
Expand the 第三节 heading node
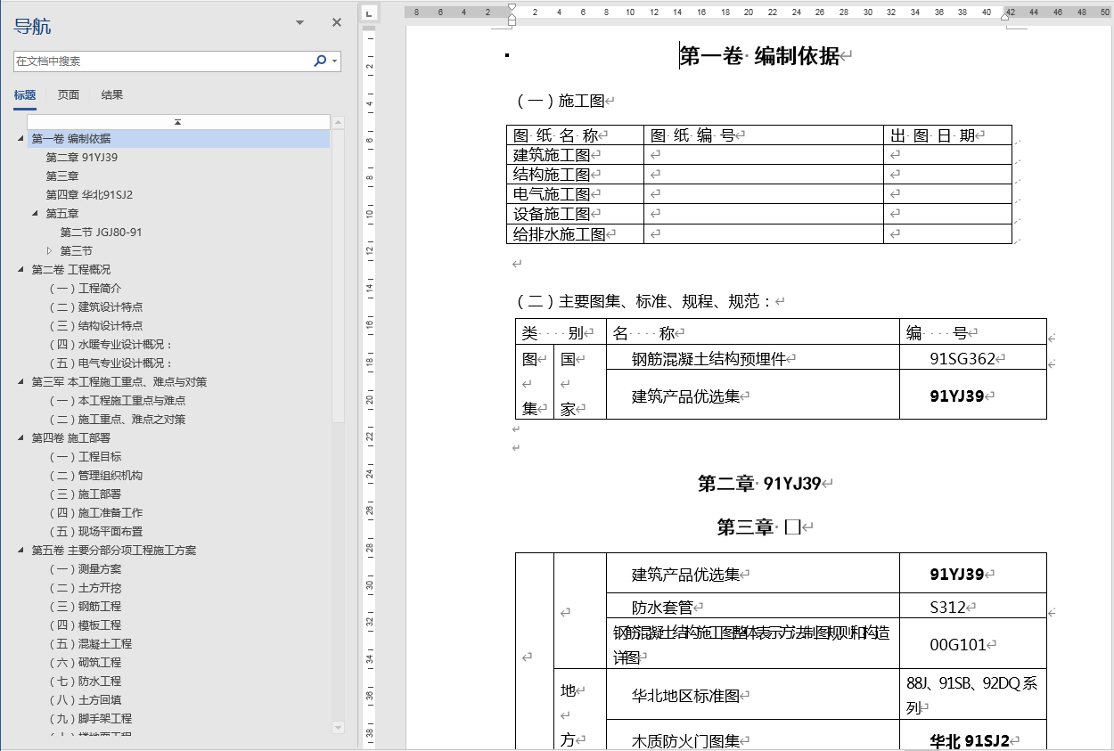tap(51, 250)
